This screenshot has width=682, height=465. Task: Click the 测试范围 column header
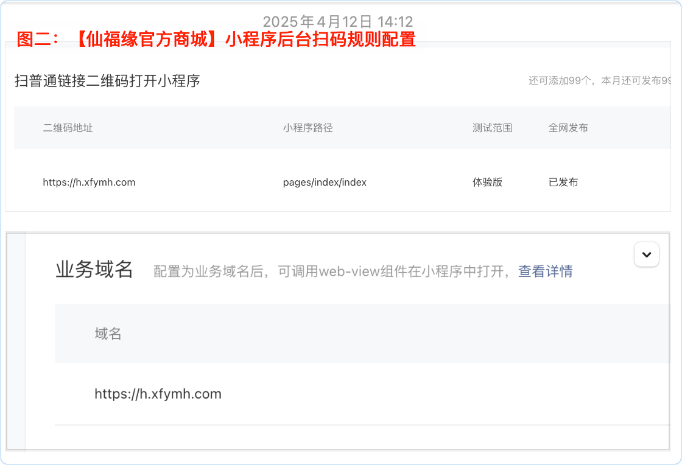coord(493,128)
